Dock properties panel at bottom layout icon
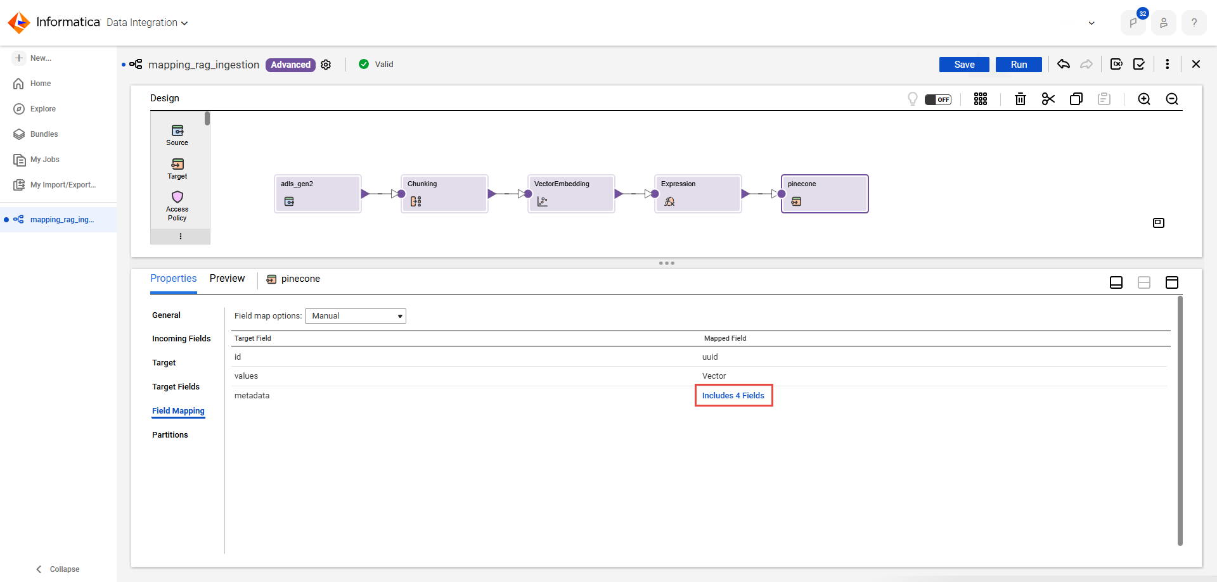The height and width of the screenshot is (582, 1217). click(1116, 282)
